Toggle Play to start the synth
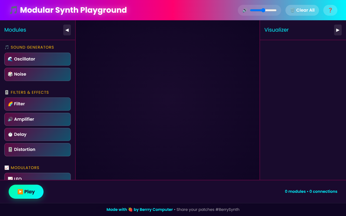346x216 pixels. [x=26, y=191]
